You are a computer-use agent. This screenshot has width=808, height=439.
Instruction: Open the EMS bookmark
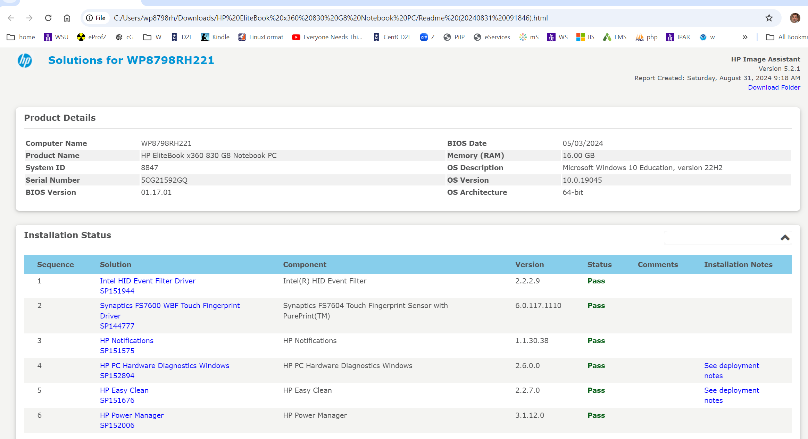(x=615, y=37)
